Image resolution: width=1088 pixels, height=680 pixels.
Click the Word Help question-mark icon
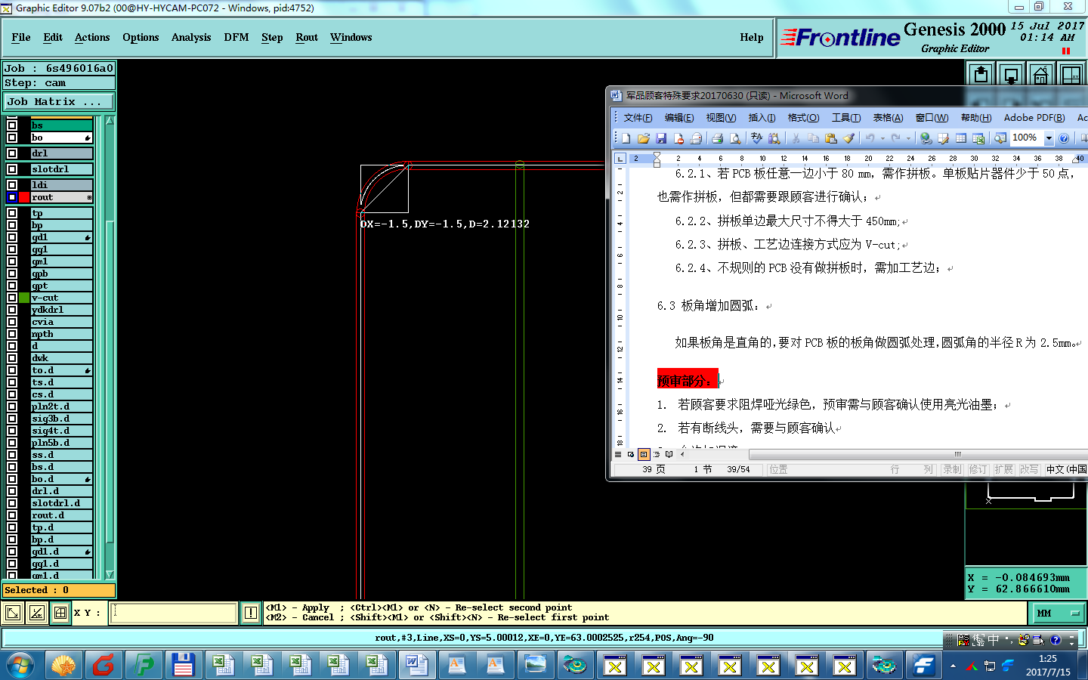coord(1064,138)
